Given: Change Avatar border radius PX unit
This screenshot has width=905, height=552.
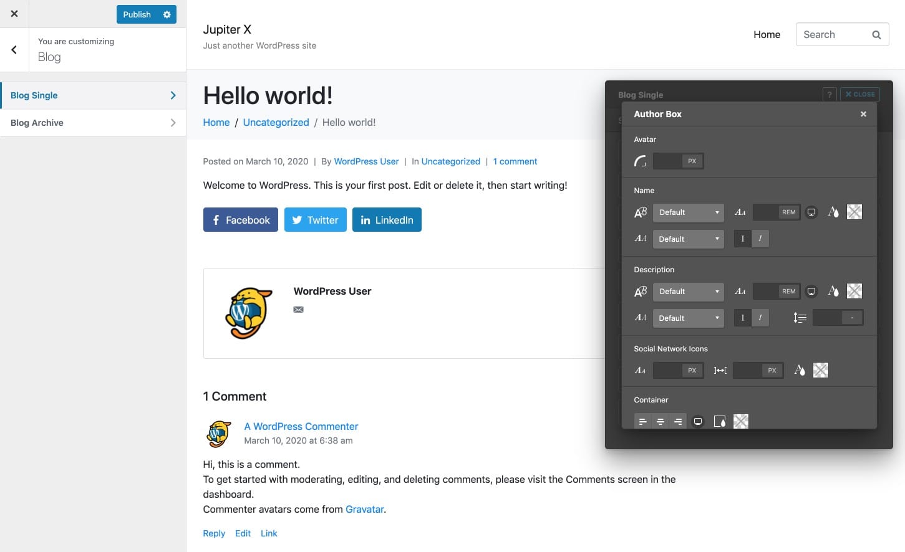Looking at the screenshot, I should tap(692, 161).
